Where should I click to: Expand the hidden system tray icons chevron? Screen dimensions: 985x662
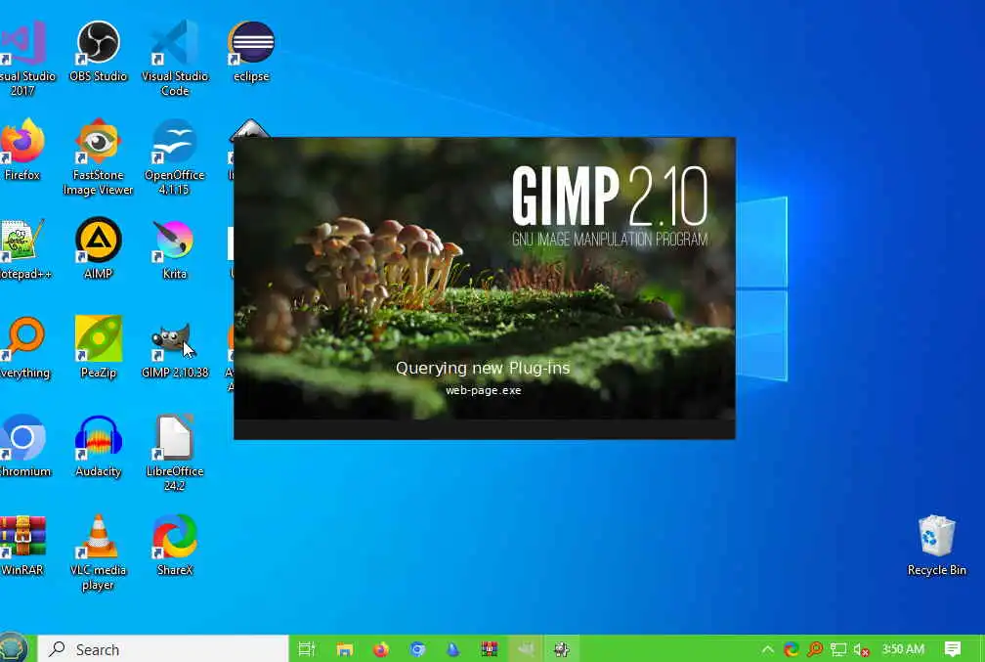(768, 649)
